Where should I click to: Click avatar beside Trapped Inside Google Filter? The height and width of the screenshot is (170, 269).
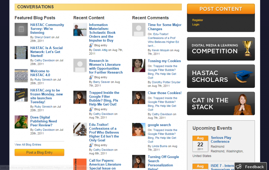click(x=80, y=97)
